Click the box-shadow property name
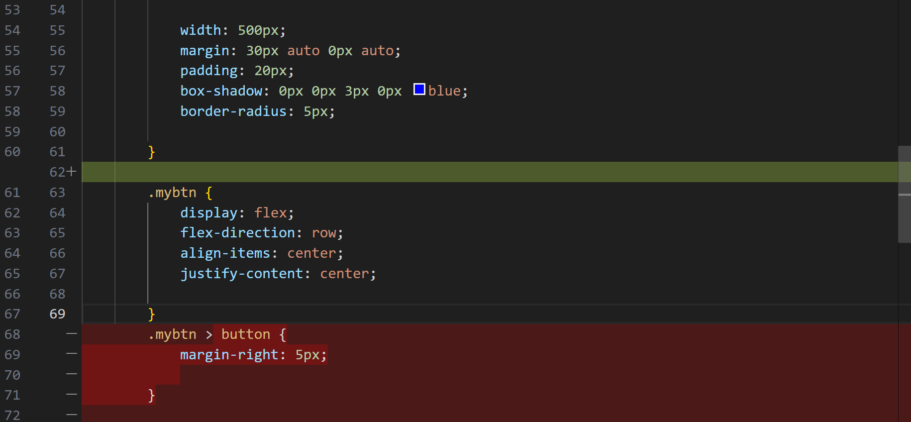The image size is (911, 422). tap(221, 91)
